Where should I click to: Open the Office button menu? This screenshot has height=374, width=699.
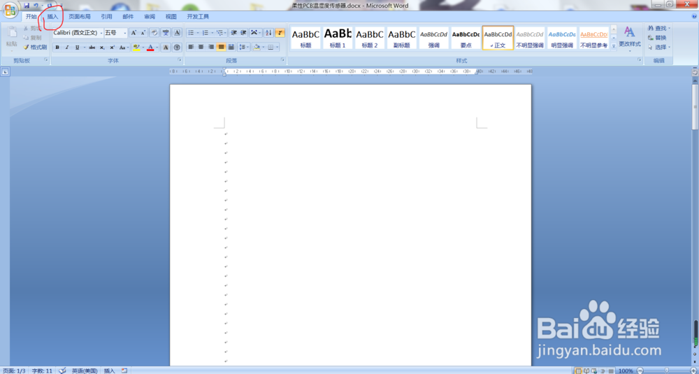[x=10, y=9]
